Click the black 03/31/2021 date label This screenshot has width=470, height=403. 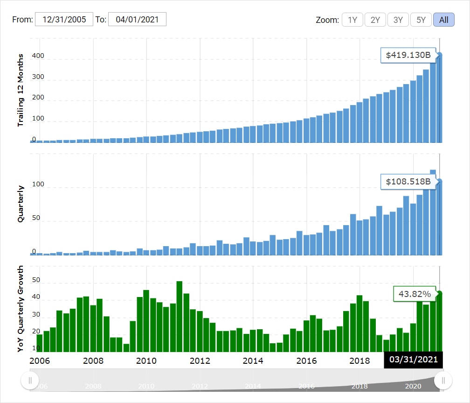click(x=413, y=359)
